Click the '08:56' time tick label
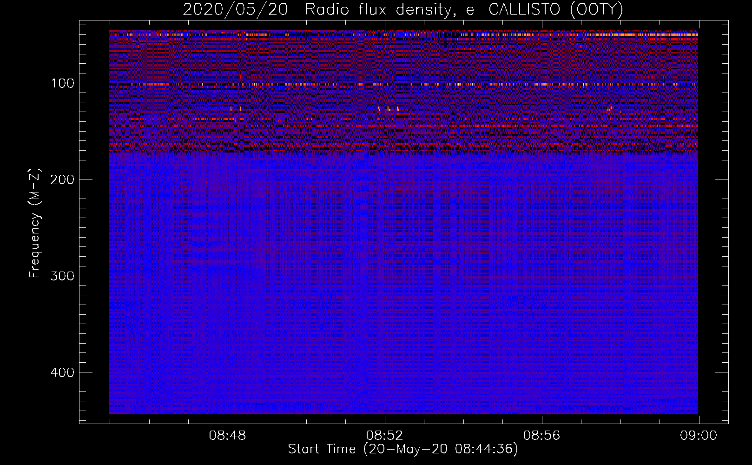 541,436
